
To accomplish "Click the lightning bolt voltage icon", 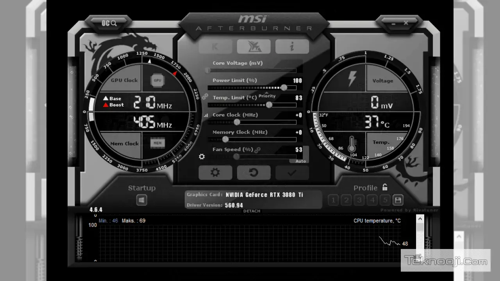I will [352, 79].
